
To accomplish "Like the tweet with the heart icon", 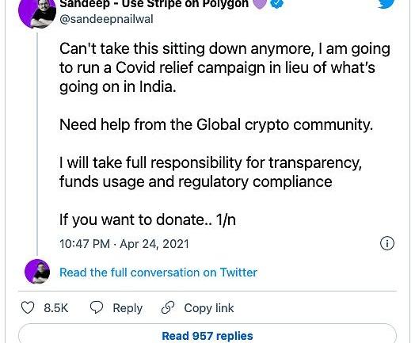I will click(x=28, y=308).
